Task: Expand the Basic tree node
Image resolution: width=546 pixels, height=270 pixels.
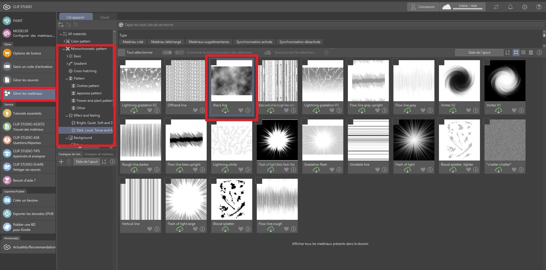Action: pyautogui.click(x=67, y=56)
